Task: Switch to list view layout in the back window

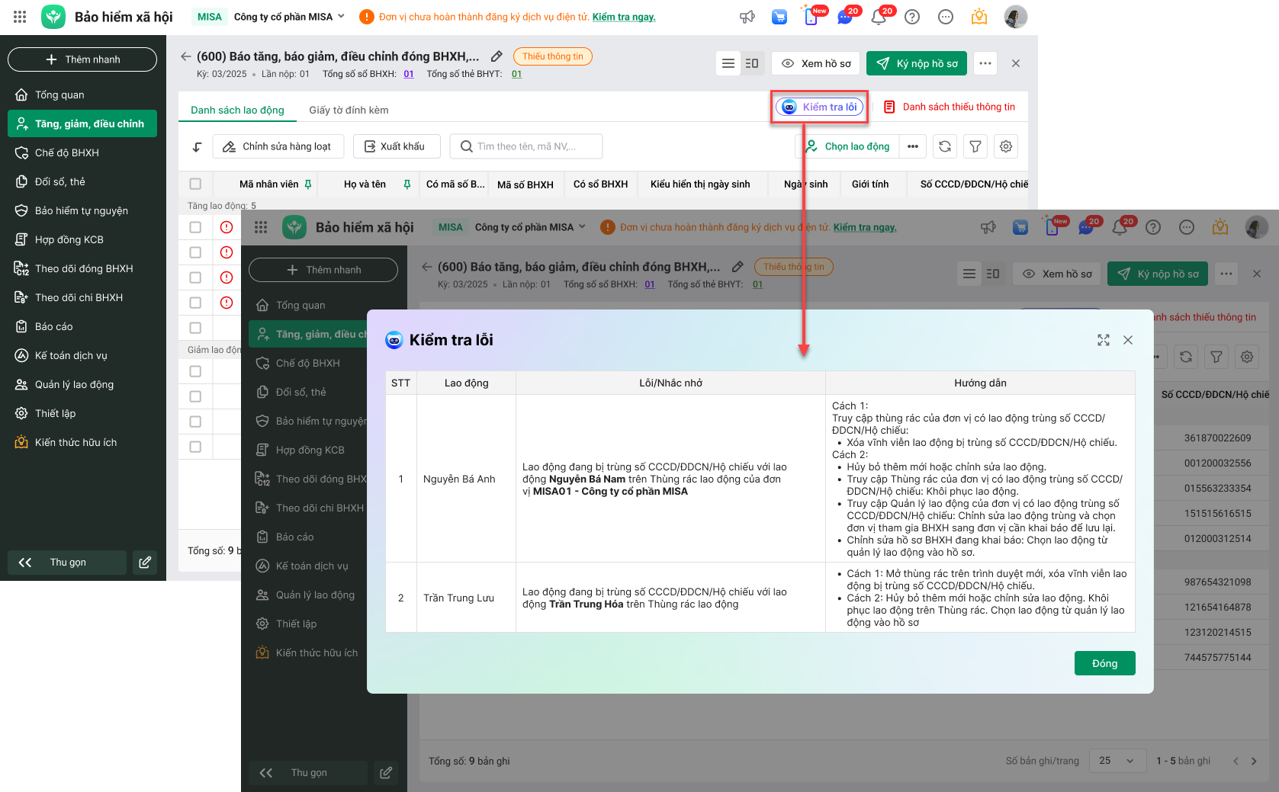Action: pyautogui.click(x=728, y=63)
